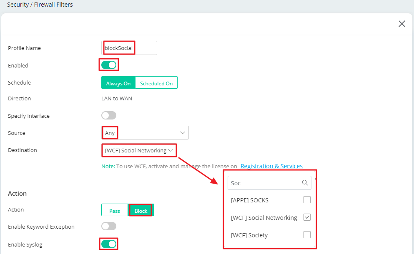Click the magnifier icon in search box
The height and width of the screenshot is (254, 414).
[305, 183]
